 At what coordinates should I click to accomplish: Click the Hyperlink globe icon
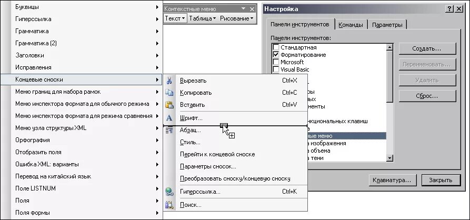[169, 192]
